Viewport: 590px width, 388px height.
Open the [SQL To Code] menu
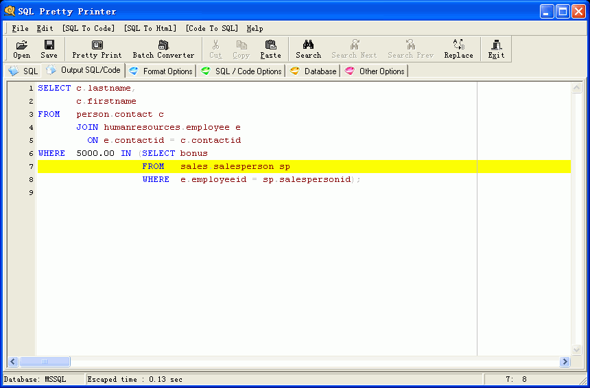pyautogui.click(x=88, y=28)
